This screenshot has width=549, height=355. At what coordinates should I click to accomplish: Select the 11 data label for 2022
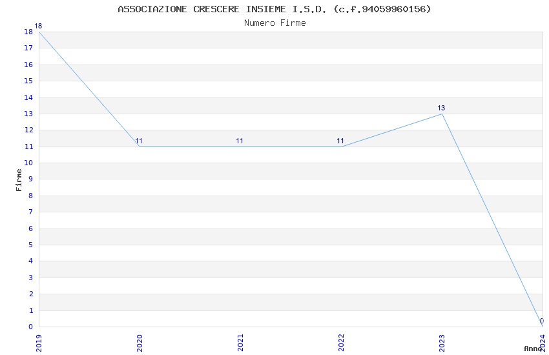(340, 141)
